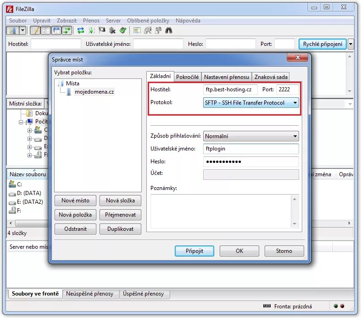
Task: Toggle remote directory tree toolbar icon
Action: coord(56,30)
